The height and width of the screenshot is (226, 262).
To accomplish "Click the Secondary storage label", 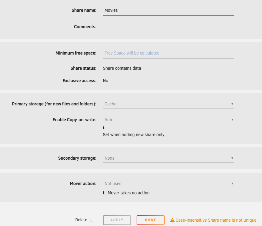I will pyautogui.click(x=77, y=158).
